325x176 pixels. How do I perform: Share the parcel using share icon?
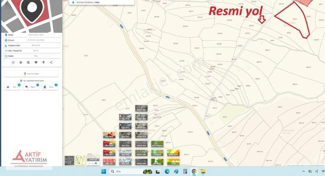pos(51,62)
